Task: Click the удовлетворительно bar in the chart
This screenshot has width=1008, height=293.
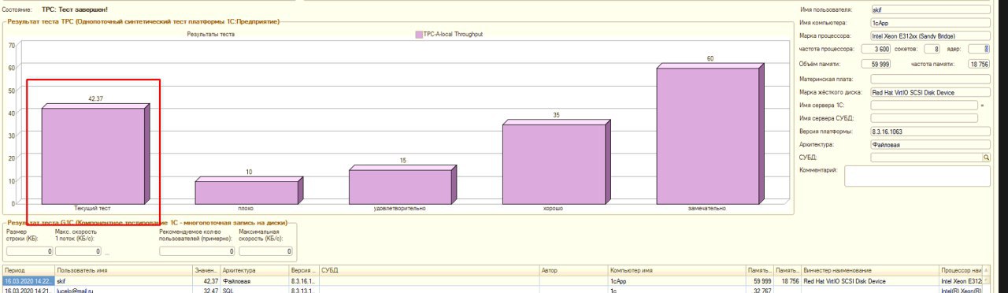Action: pos(402,184)
